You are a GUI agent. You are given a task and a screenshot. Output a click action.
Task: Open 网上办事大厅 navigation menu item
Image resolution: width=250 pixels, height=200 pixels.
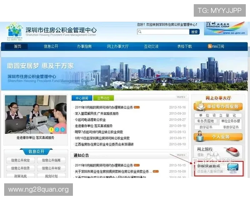coord(117,46)
